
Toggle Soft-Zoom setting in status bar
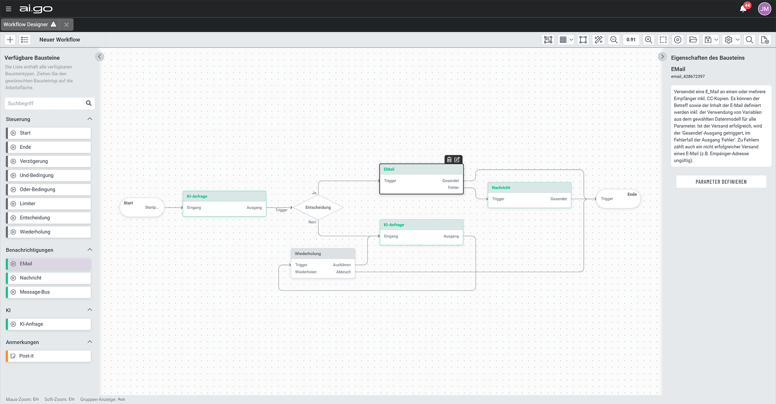point(59,399)
